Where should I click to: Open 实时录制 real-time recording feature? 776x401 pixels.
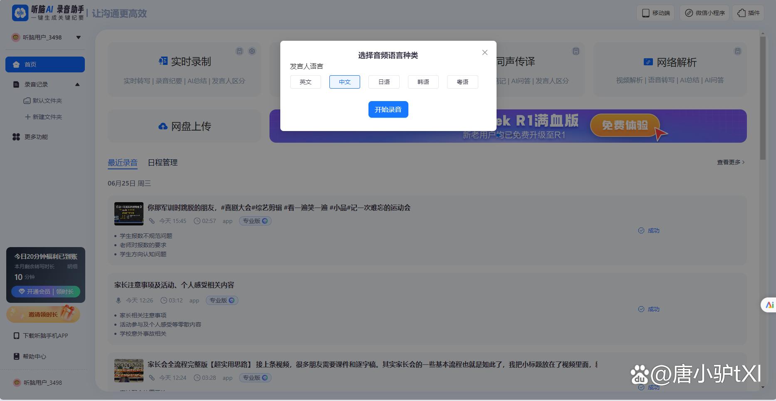coord(184,61)
